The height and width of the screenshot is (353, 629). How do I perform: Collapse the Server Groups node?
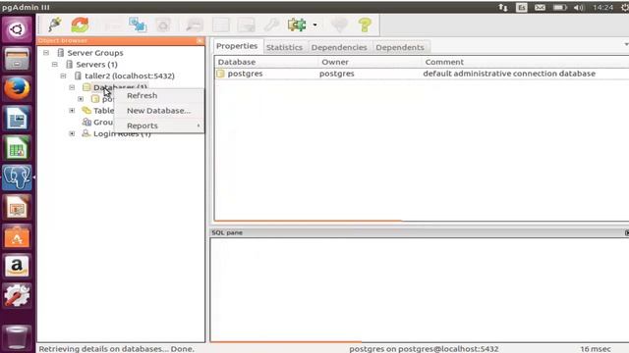tap(46, 53)
